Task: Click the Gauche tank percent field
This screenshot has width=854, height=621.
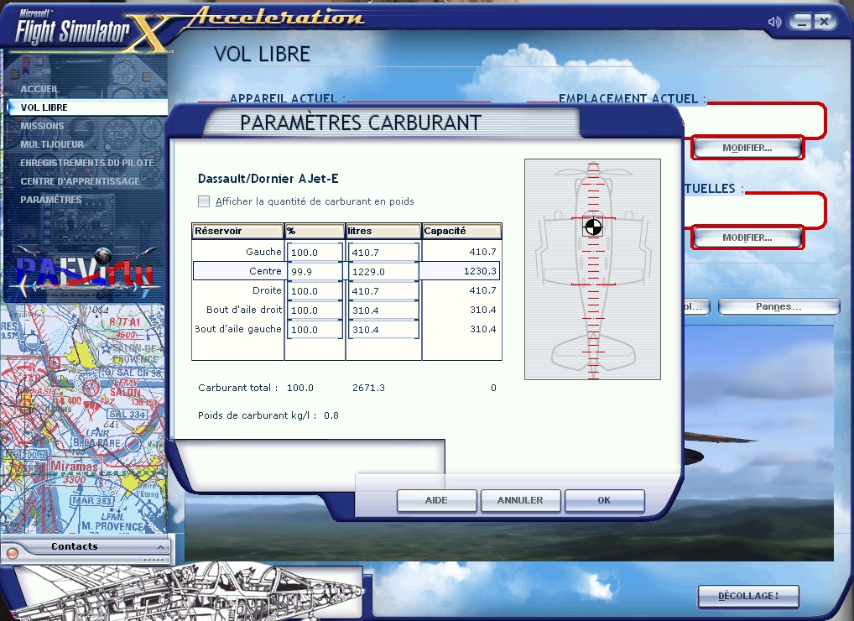Action: (x=315, y=253)
